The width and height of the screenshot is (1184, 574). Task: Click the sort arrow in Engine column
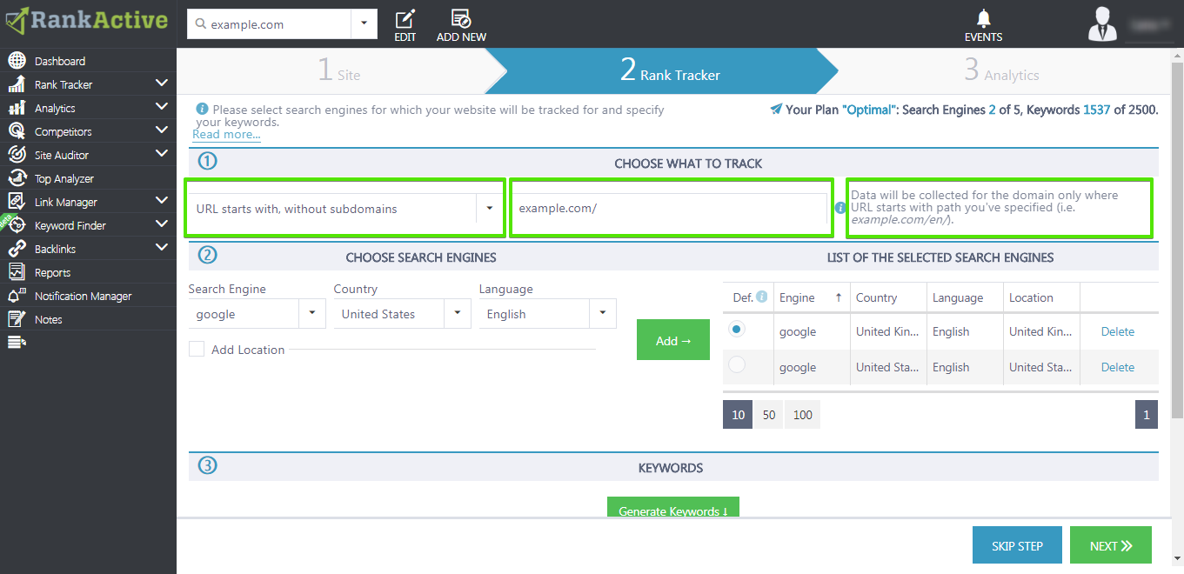(x=839, y=297)
